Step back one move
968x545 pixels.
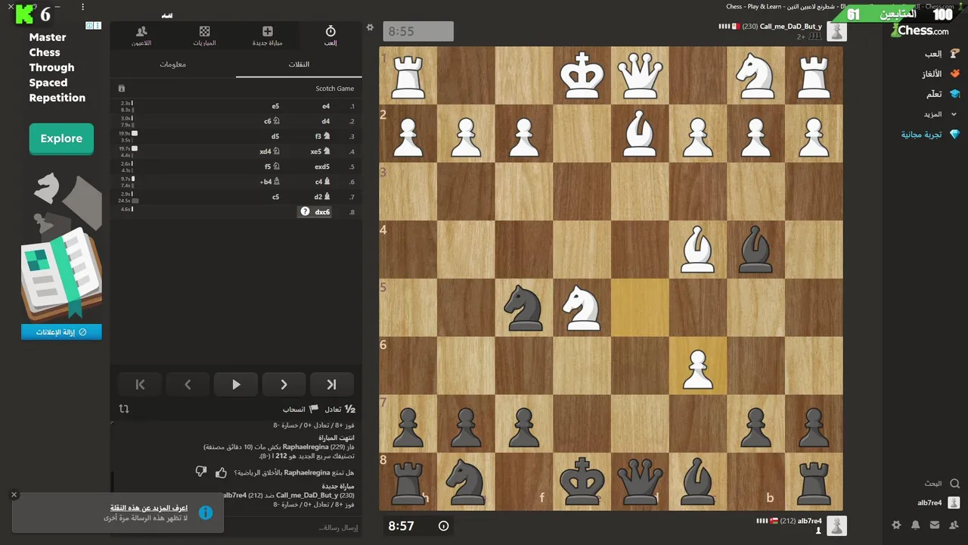click(x=188, y=385)
